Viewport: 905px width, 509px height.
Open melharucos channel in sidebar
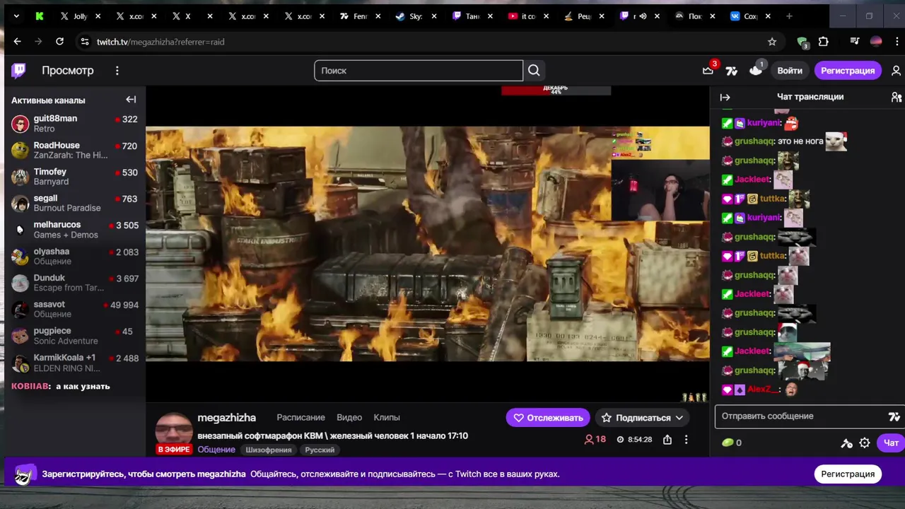74,230
